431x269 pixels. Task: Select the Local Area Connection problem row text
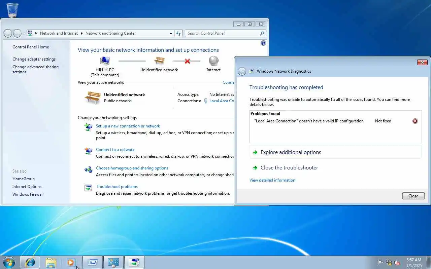309,121
